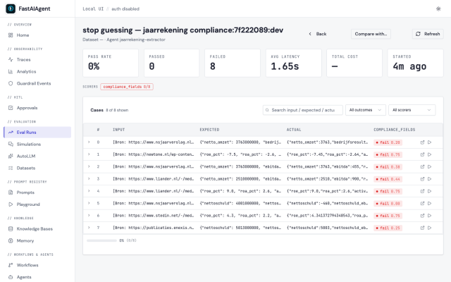Open case 1 external link icon
Viewport: 451px width, 282px height.
[422, 154]
